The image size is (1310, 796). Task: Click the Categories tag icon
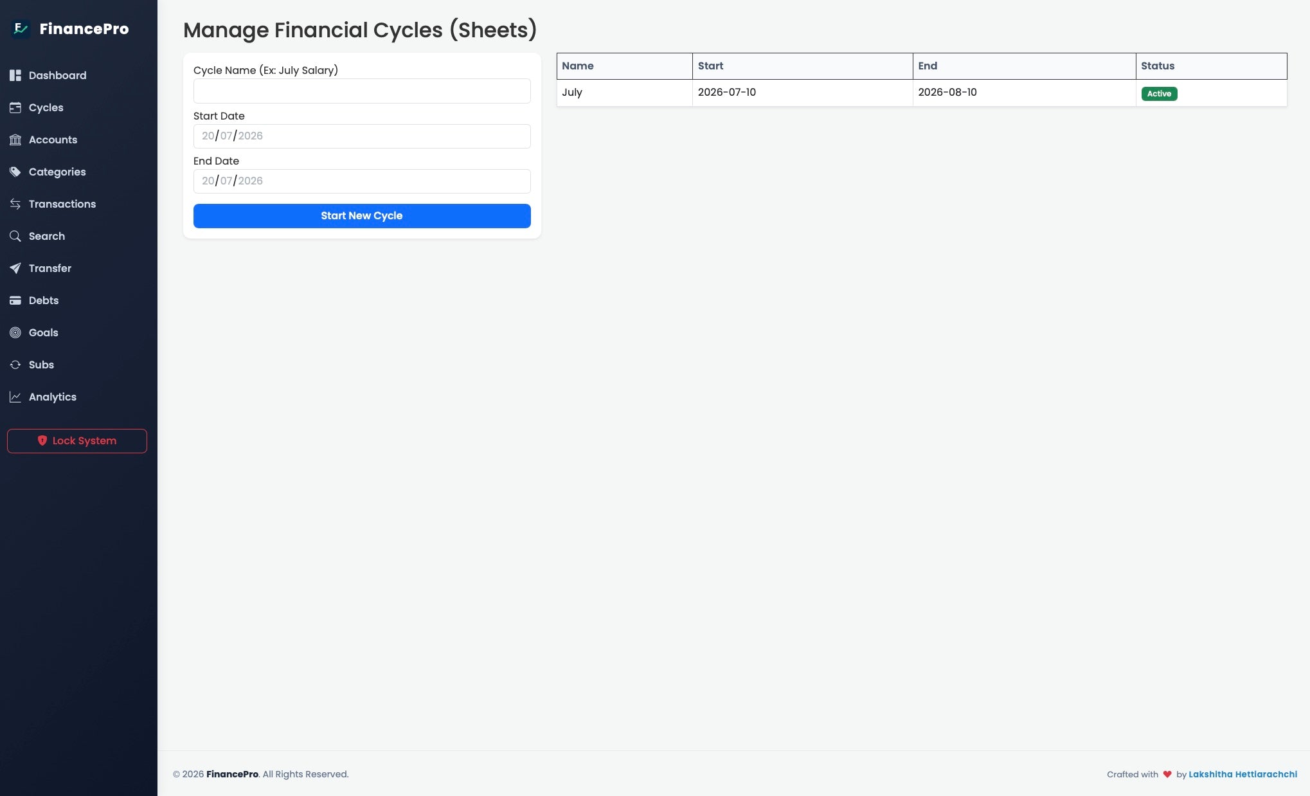(x=15, y=172)
